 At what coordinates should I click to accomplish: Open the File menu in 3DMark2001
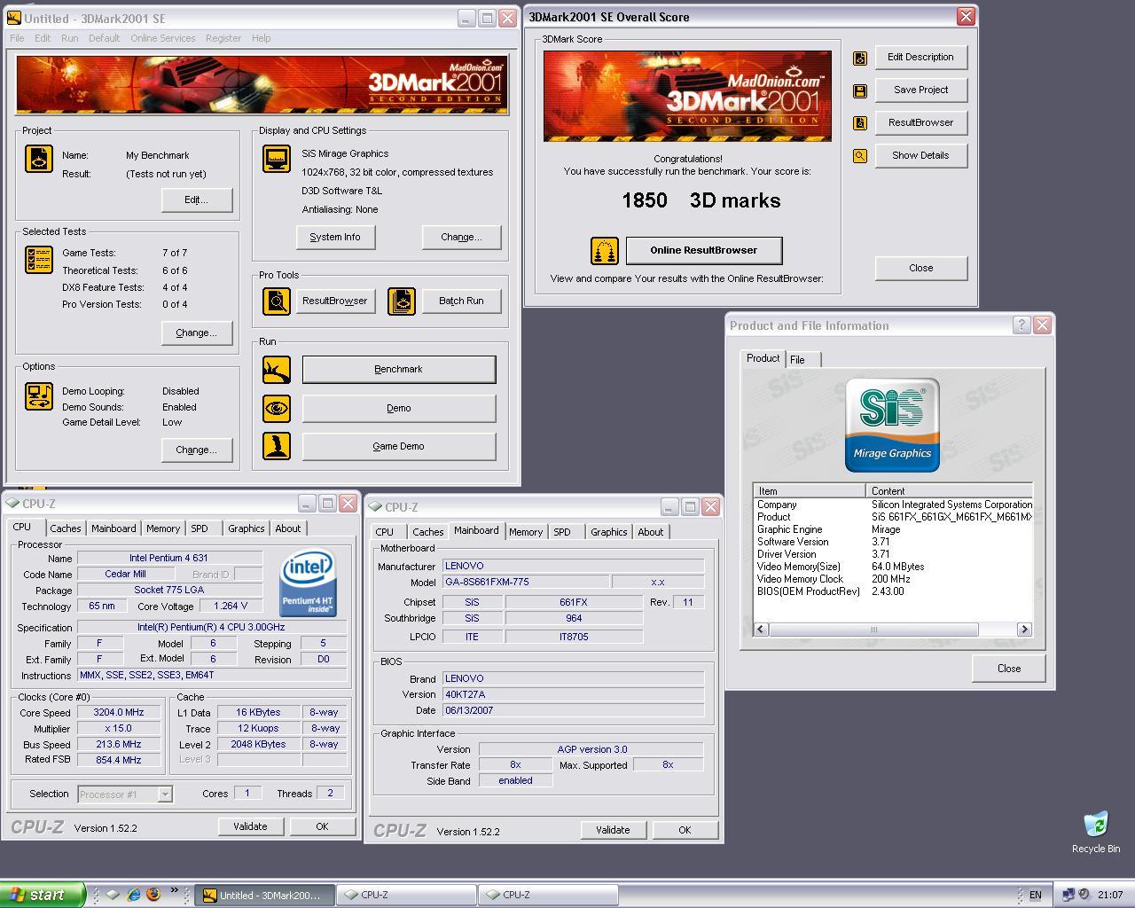tap(17, 38)
